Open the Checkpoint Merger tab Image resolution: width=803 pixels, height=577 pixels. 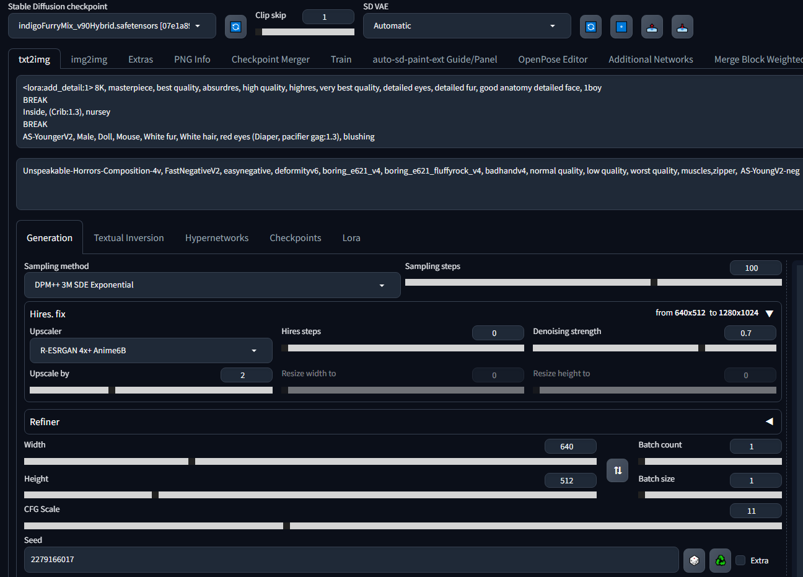pyautogui.click(x=270, y=59)
